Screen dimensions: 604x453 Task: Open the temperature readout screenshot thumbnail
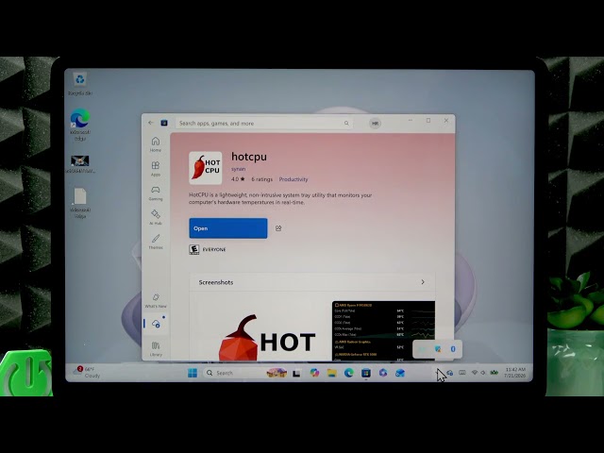pyautogui.click(x=383, y=331)
